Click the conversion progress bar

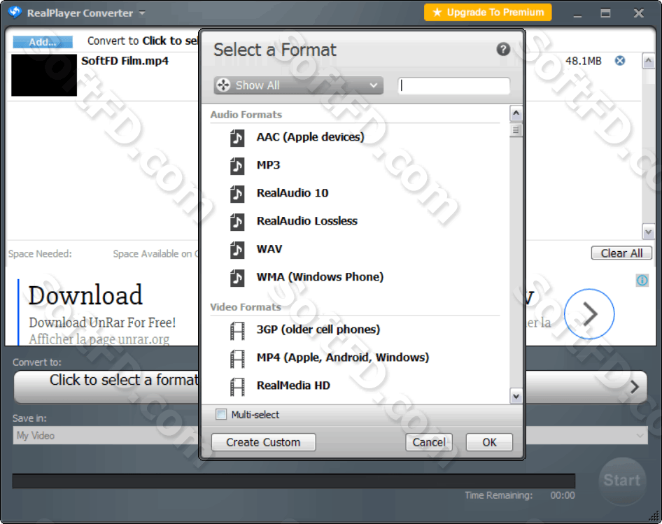(294, 481)
